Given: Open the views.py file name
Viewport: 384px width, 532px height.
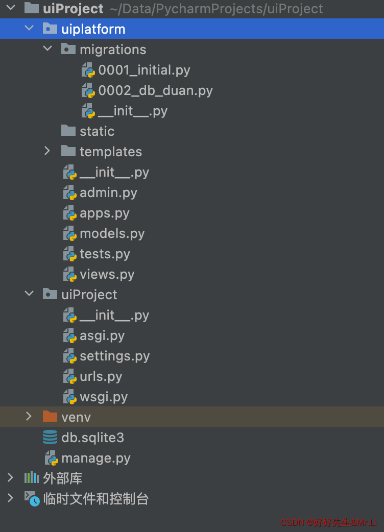Looking at the screenshot, I should pyautogui.click(x=107, y=275).
